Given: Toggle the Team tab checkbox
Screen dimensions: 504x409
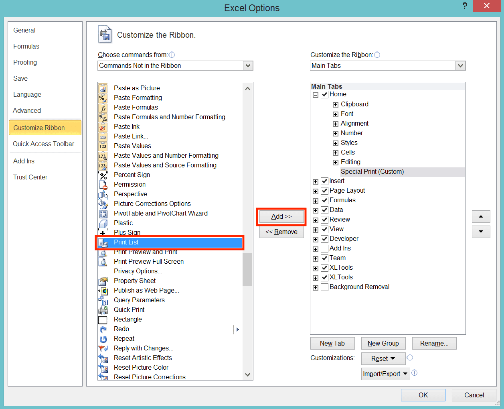Looking at the screenshot, I should pyautogui.click(x=325, y=258).
